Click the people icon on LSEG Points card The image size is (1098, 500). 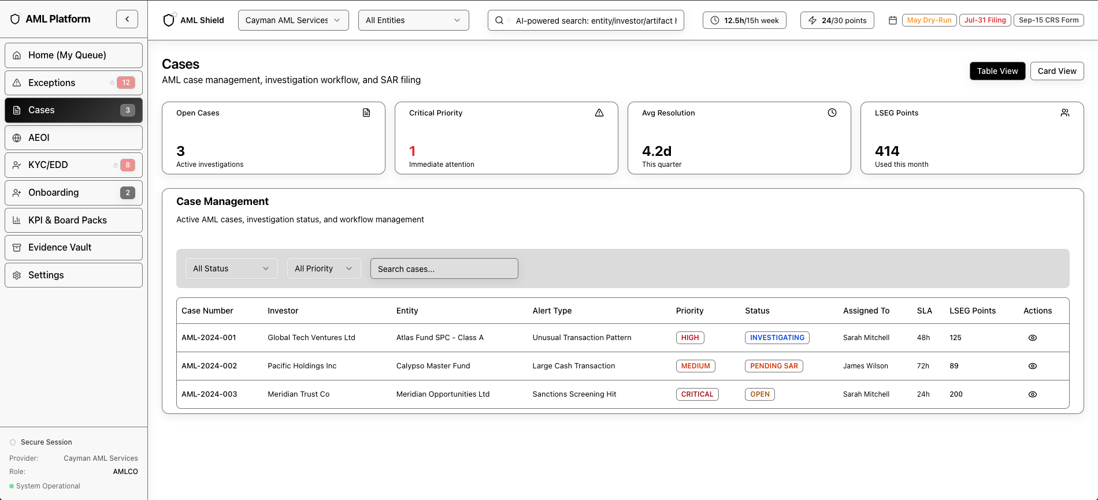[1065, 113]
